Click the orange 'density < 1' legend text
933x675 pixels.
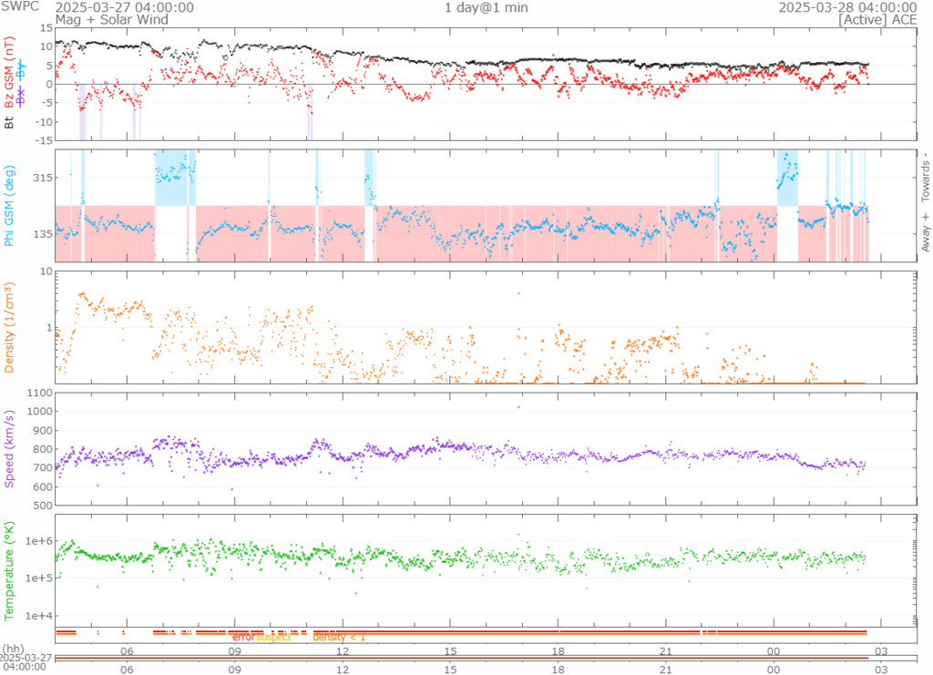pyautogui.click(x=339, y=637)
